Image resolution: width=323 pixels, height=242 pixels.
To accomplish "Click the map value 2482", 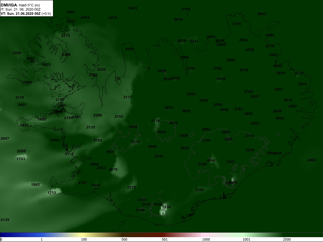I will tap(133, 8).
